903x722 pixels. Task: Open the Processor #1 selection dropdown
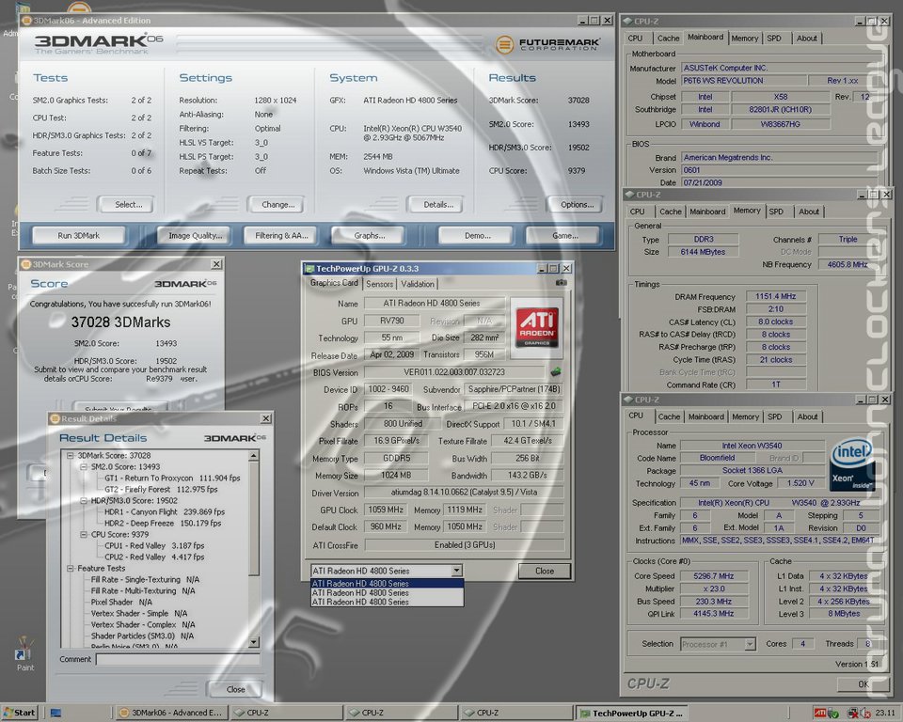750,644
